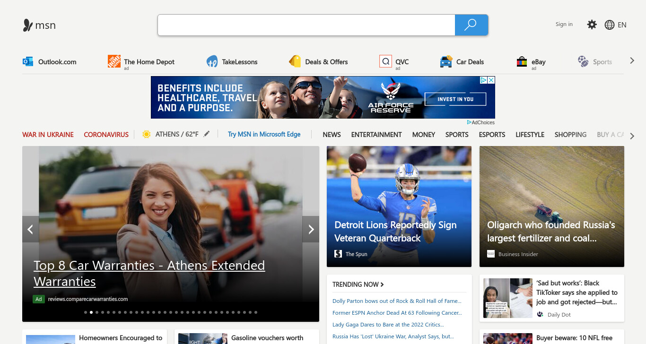Screen dimensions: 646x344
Task: Open the TRENDING NOW section chevron
Action: click(382, 284)
